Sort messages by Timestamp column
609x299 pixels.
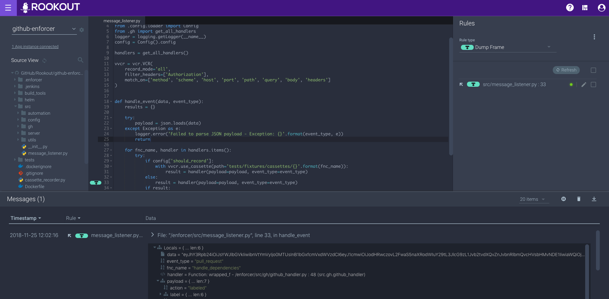pos(26,218)
